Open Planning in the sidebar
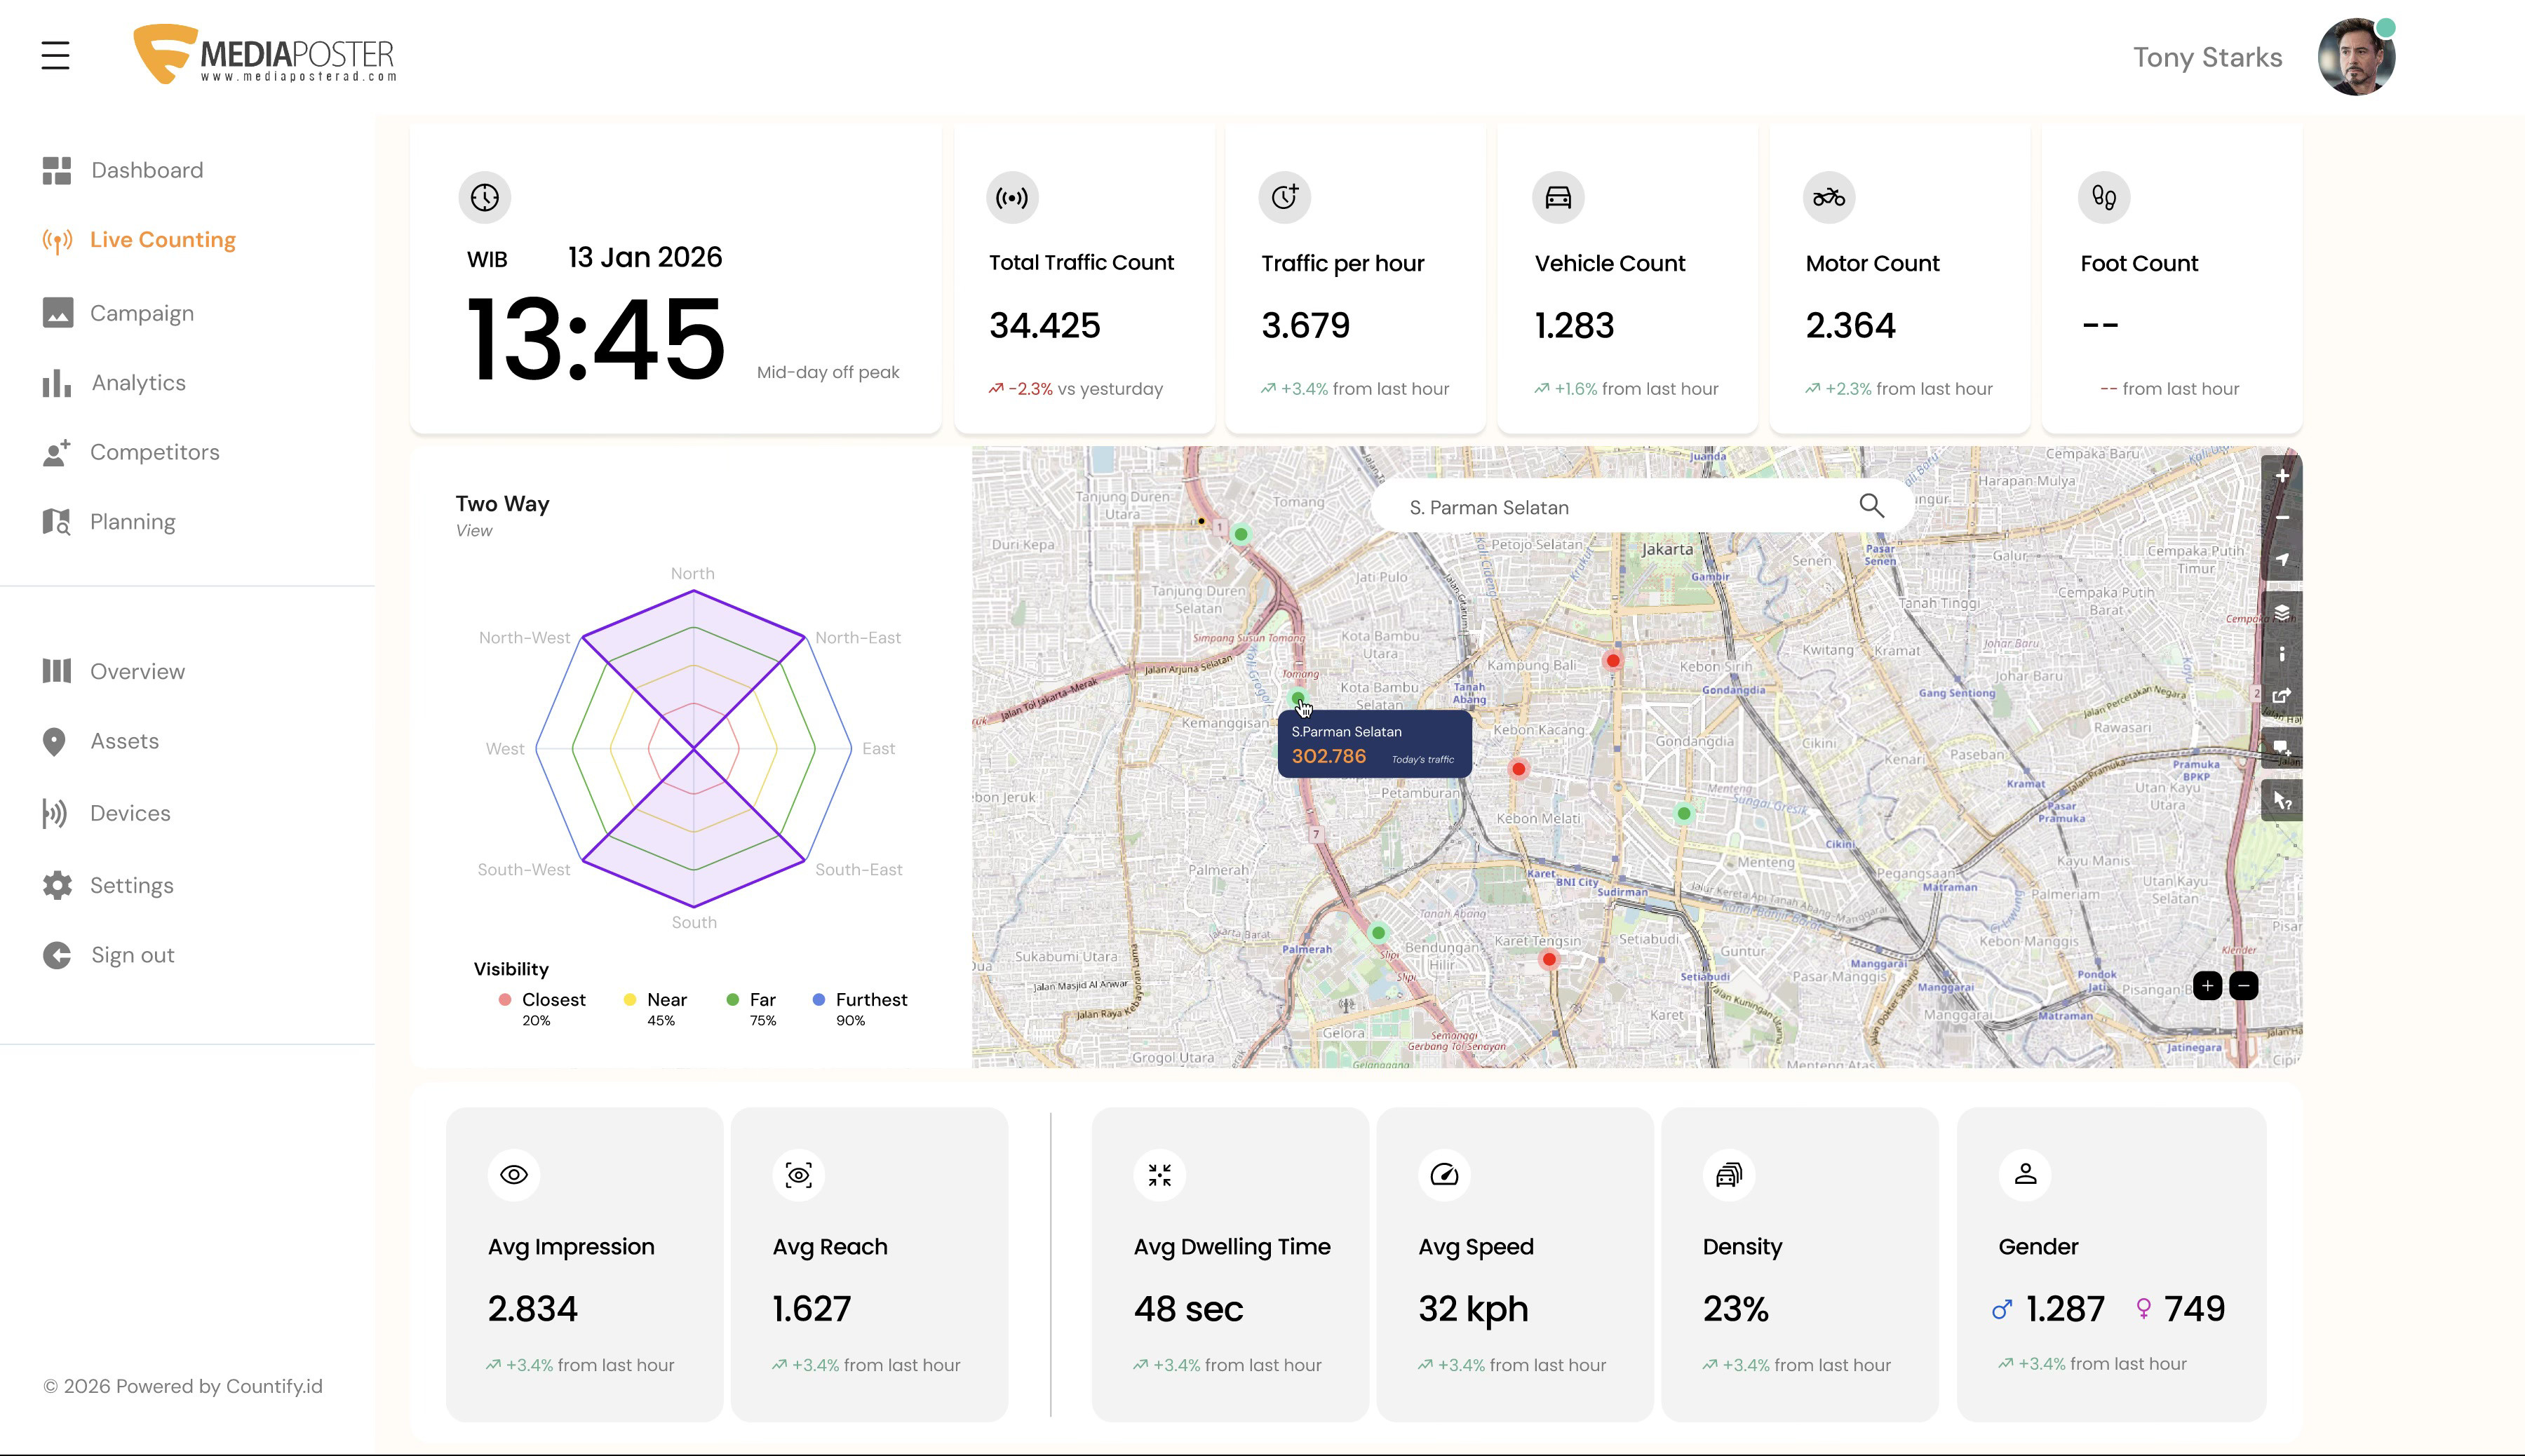This screenshot has width=2525, height=1456. [x=133, y=522]
